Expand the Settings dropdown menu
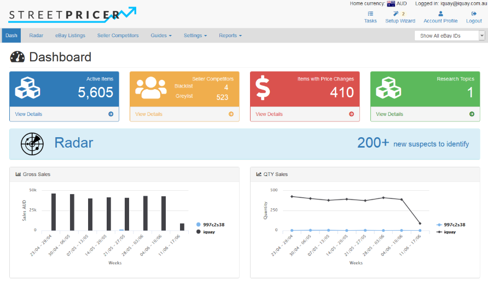488x287 pixels. tap(195, 36)
